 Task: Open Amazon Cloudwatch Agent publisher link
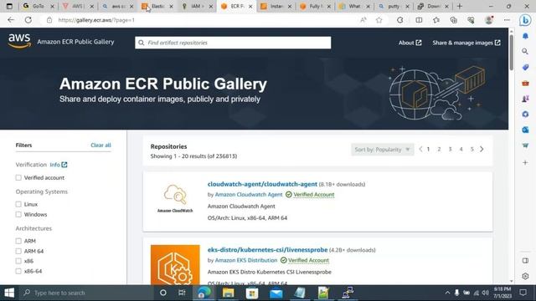(x=249, y=195)
